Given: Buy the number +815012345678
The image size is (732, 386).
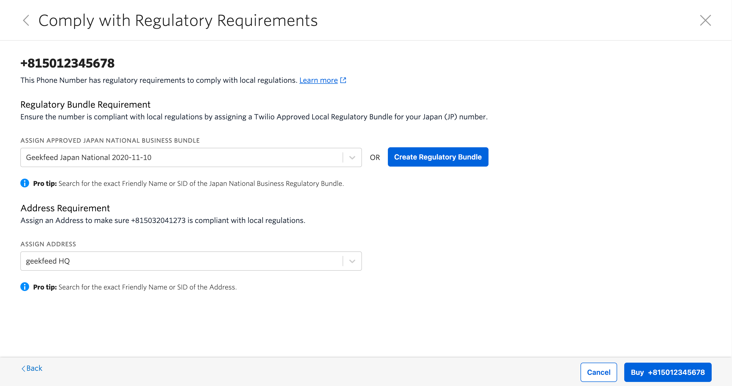Looking at the screenshot, I should point(667,372).
